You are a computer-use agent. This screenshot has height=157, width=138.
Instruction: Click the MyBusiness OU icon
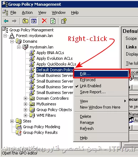click(x=32, y=104)
